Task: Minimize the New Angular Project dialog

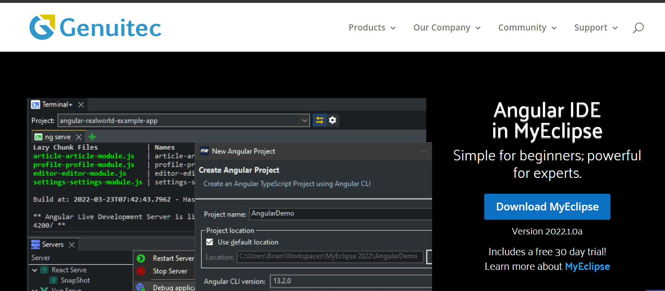Action: click(x=424, y=151)
